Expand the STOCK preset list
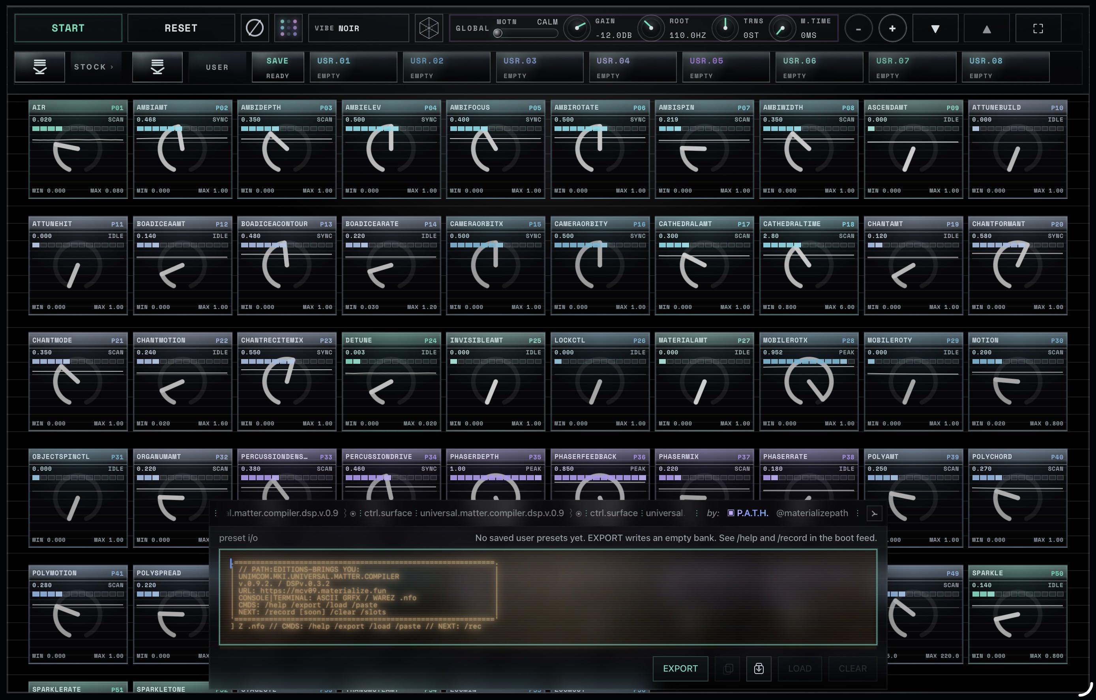The image size is (1096, 700). tap(94, 67)
